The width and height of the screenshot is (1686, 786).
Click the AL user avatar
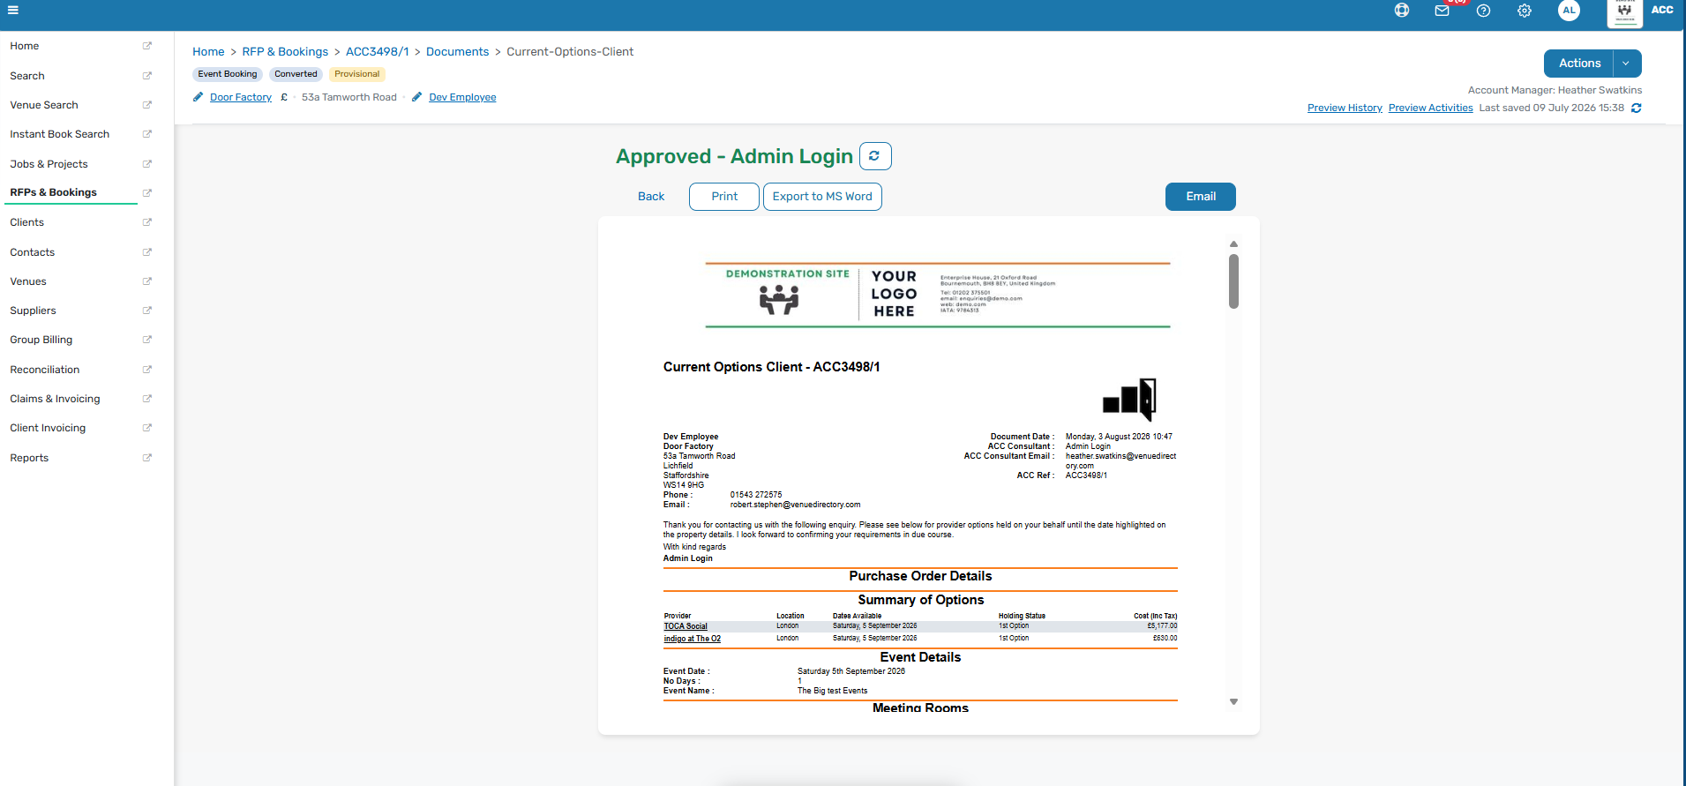click(x=1569, y=11)
